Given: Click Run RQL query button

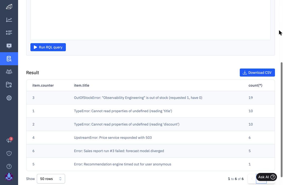Looking at the screenshot, I should [x=48, y=47].
